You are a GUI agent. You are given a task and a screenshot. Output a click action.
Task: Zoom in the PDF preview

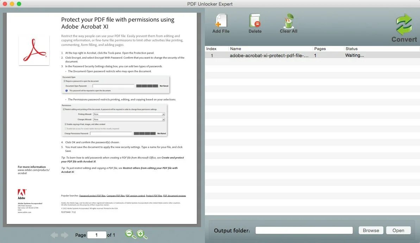point(142,235)
